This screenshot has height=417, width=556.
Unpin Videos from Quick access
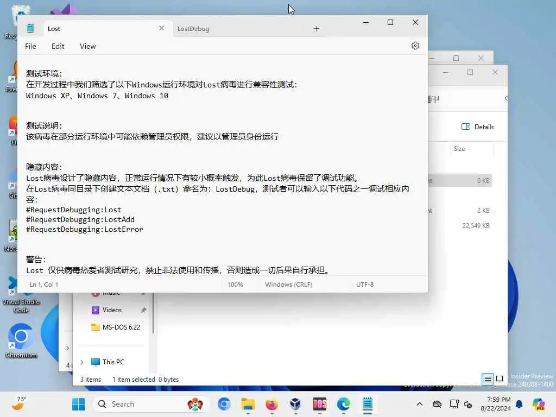(143, 310)
